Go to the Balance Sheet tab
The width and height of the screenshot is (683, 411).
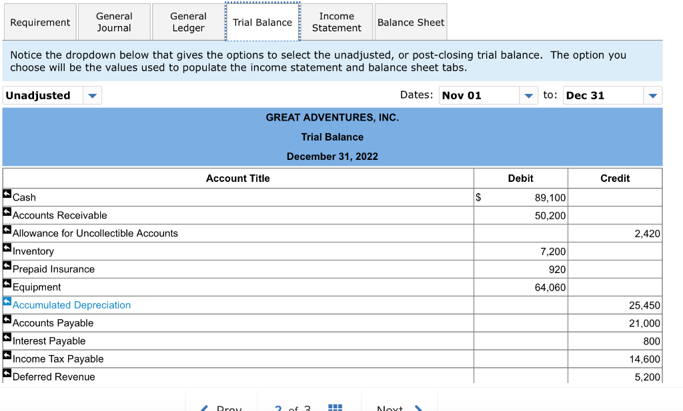[411, 22]
